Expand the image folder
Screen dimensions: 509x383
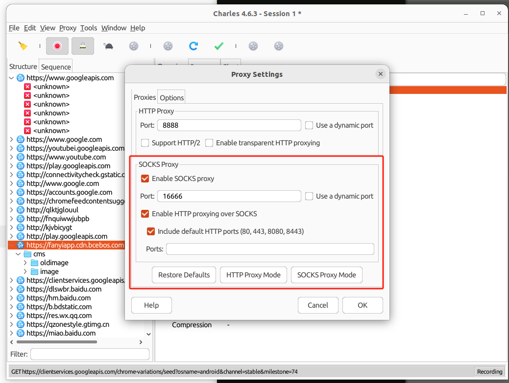(25, 271)
